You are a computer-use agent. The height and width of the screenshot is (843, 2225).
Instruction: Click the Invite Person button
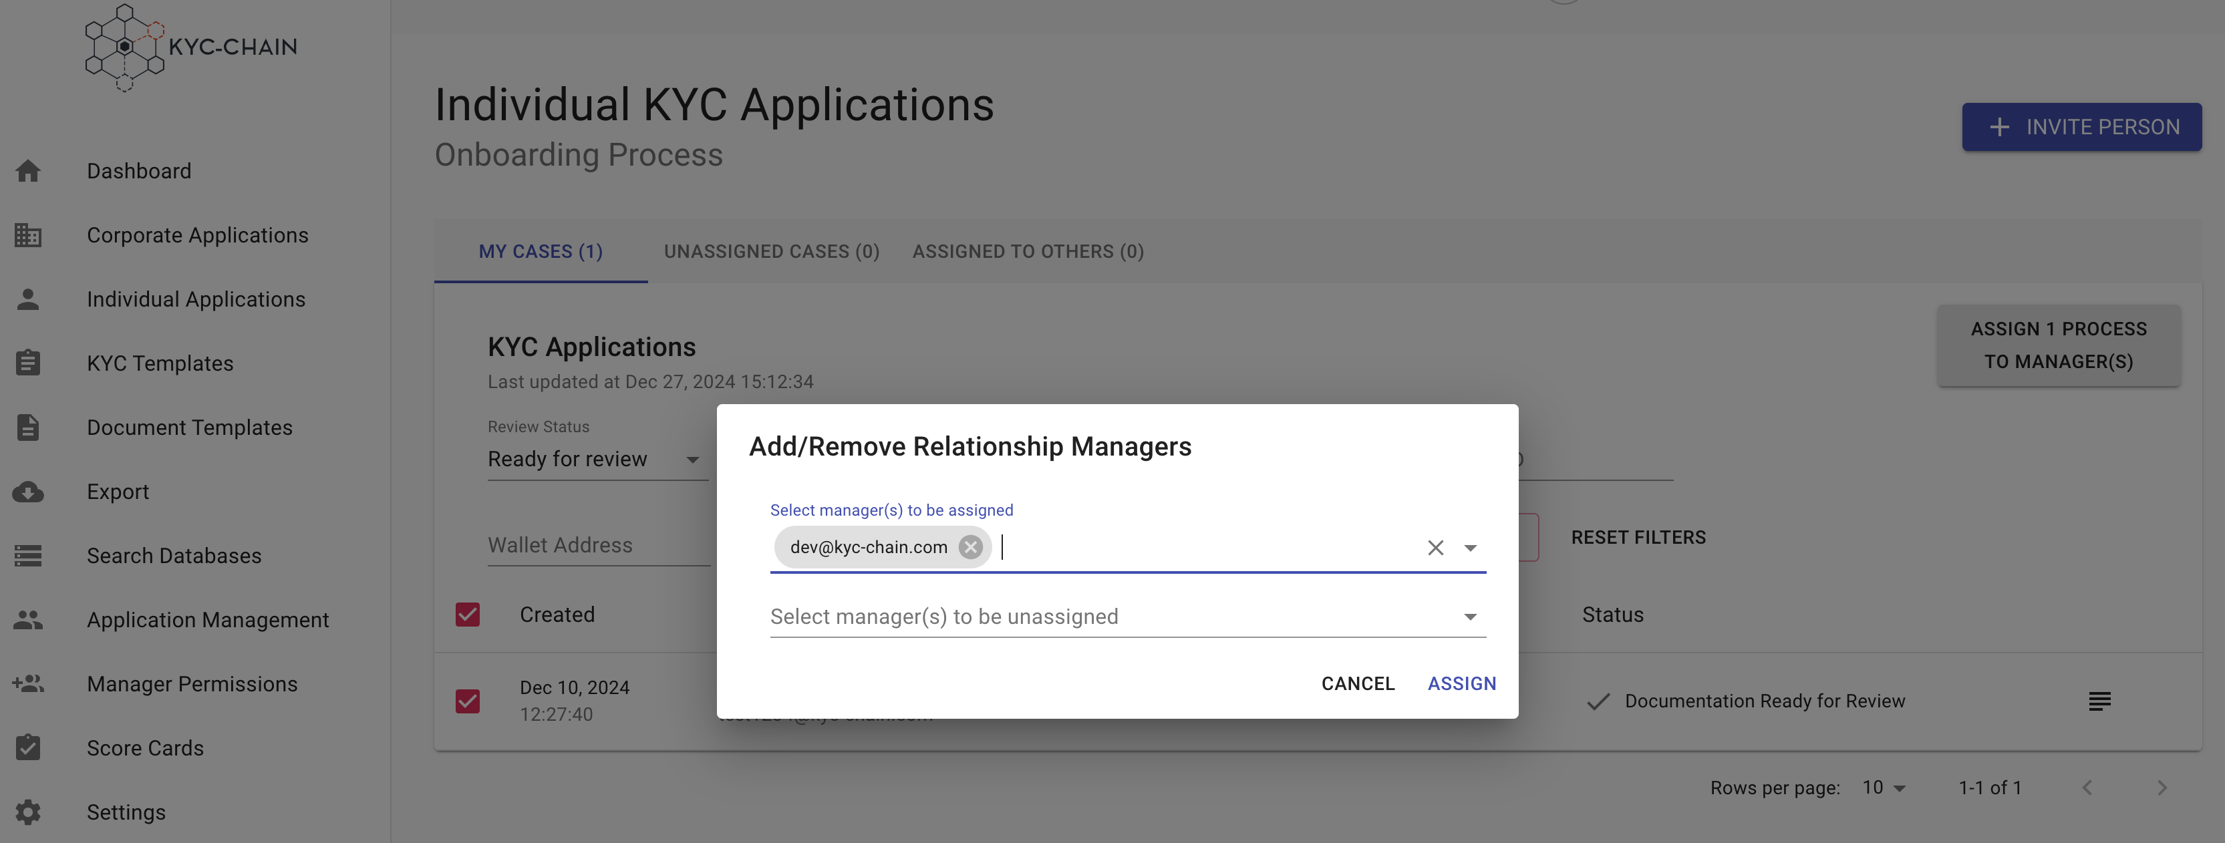click(x=2081, y=127)
